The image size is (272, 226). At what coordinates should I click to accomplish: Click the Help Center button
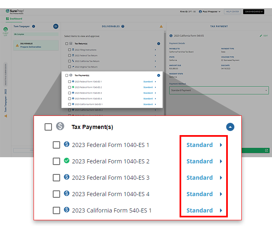click(x=232, y=11)
